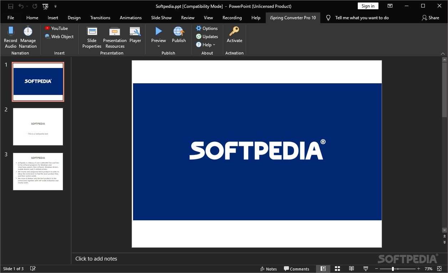The height and width of the screenshot is (273, 448).
Task: Select slide 1 thumbnail
Action: [x=38, y=82]
